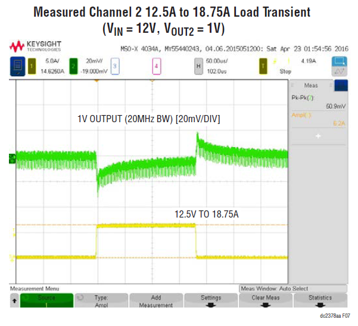
Task: Click the 50.00us/ timebase readout
Action: 220,61
